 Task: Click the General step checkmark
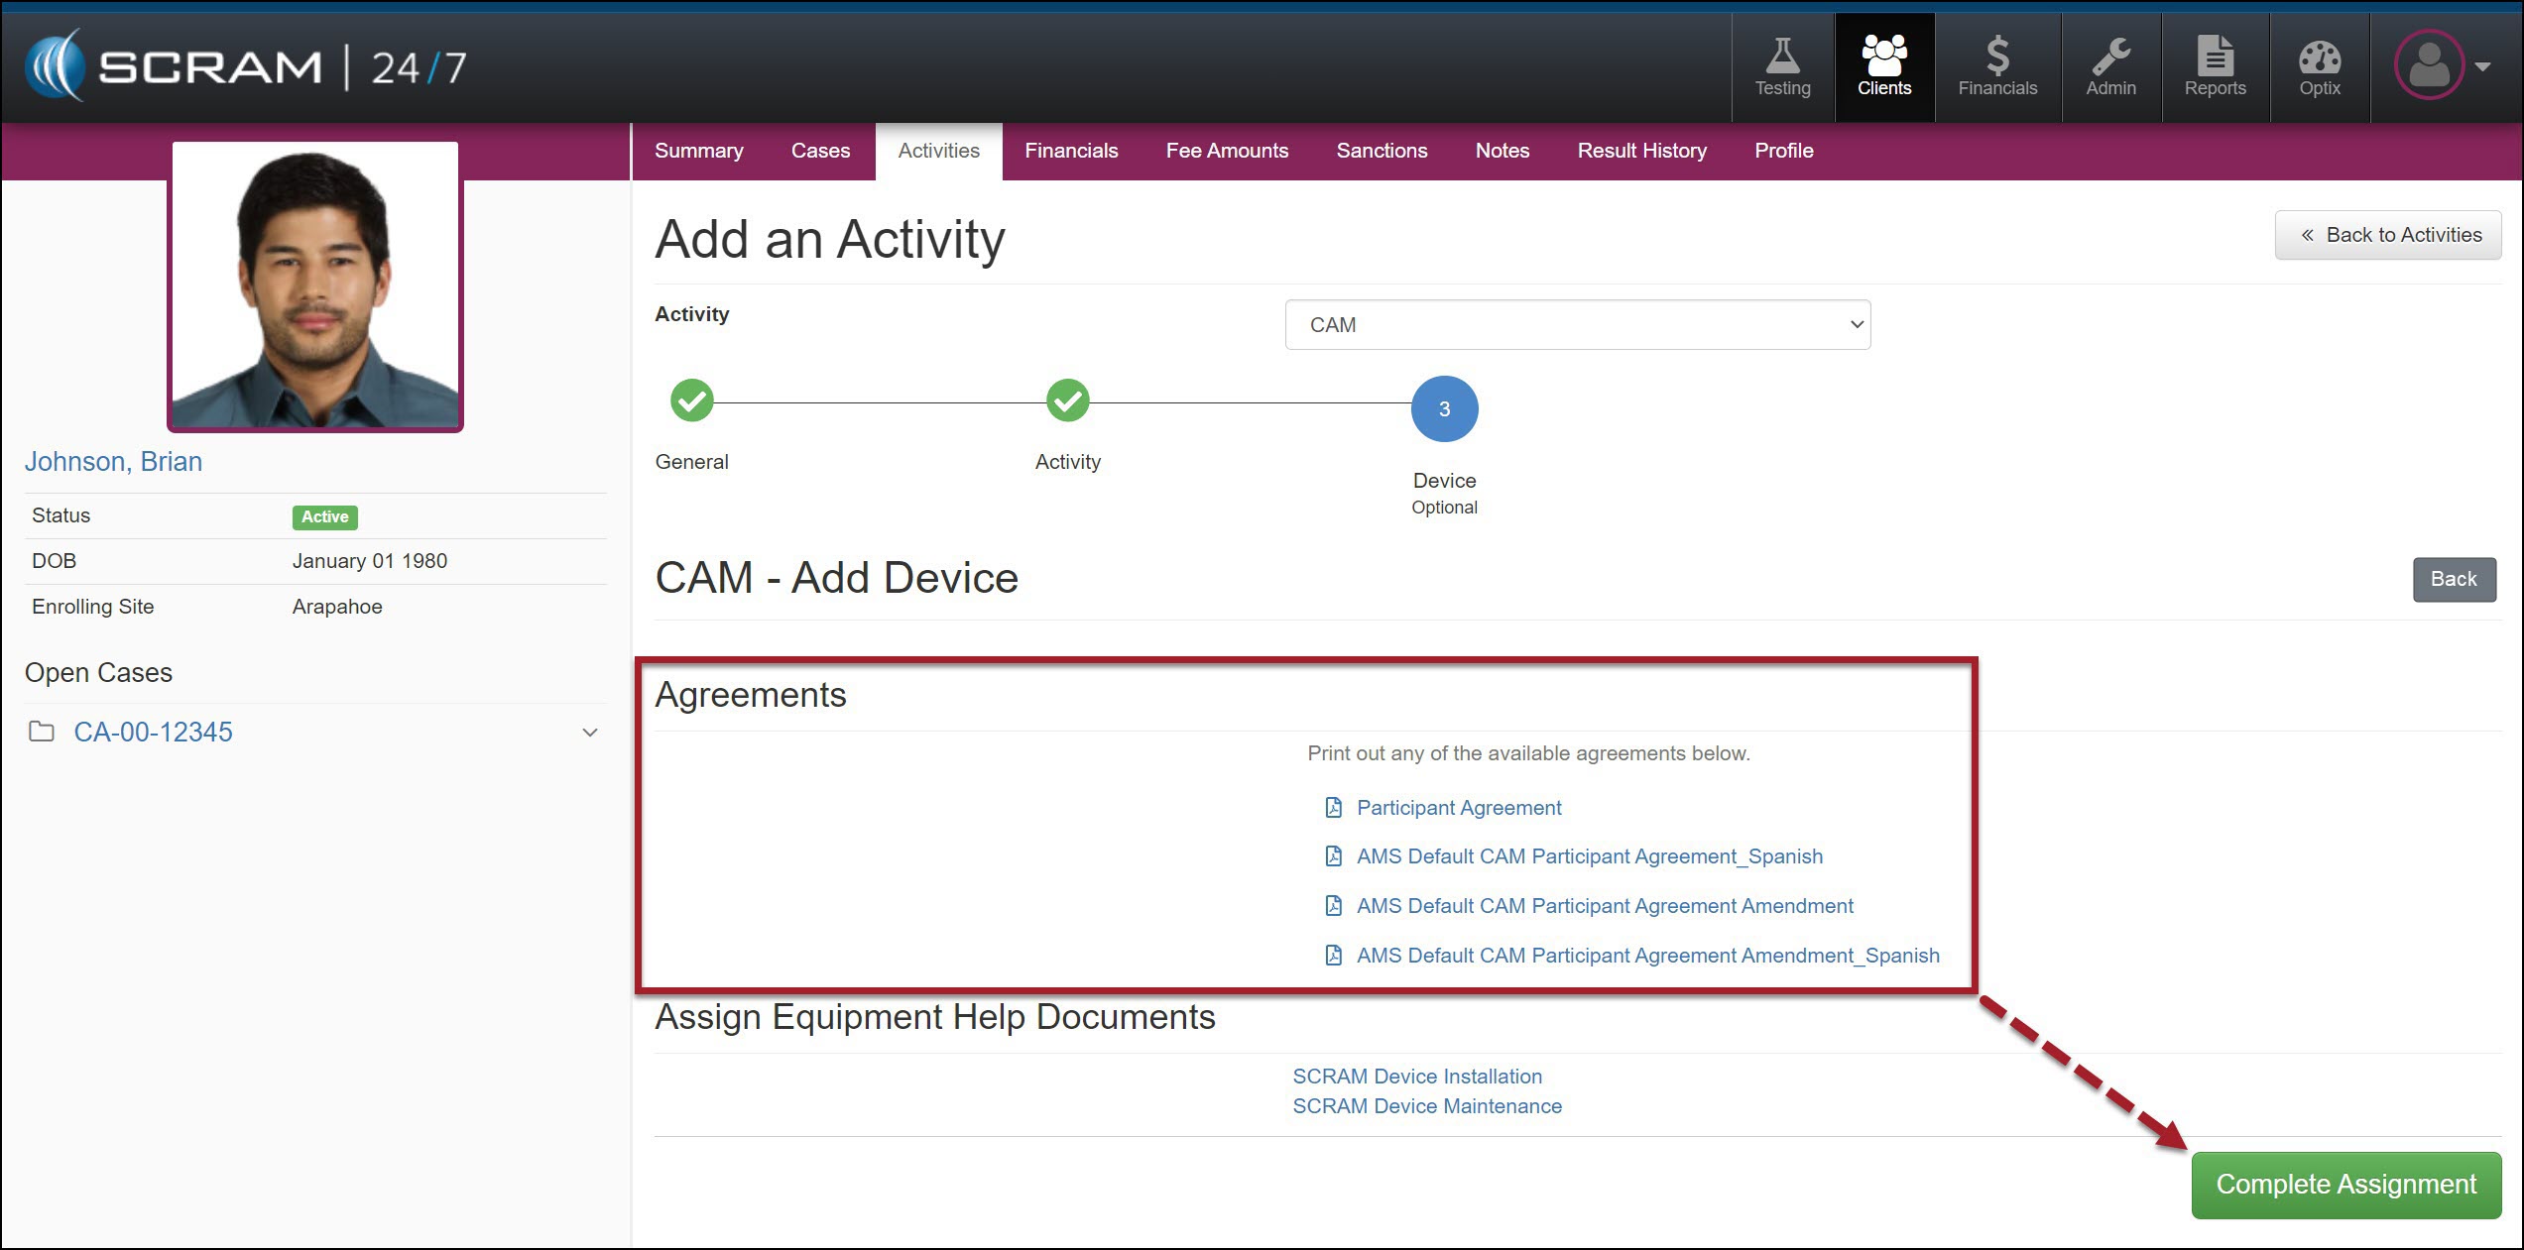click(x=692, y=401)
